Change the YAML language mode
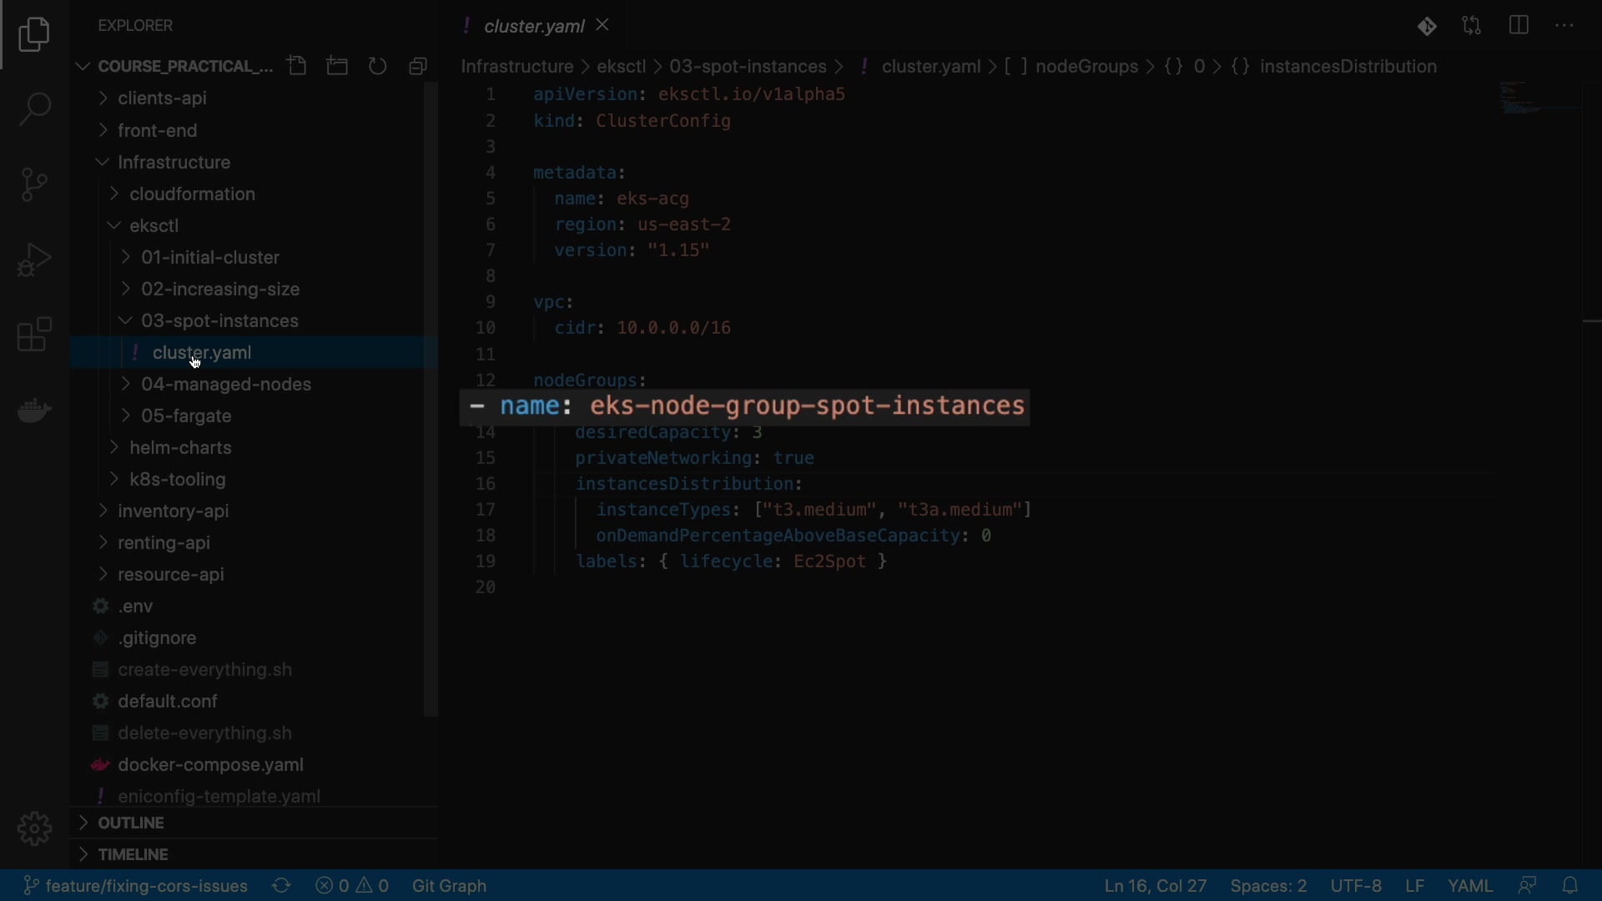The image size is (1602, 901). (x=1469, y=886)
